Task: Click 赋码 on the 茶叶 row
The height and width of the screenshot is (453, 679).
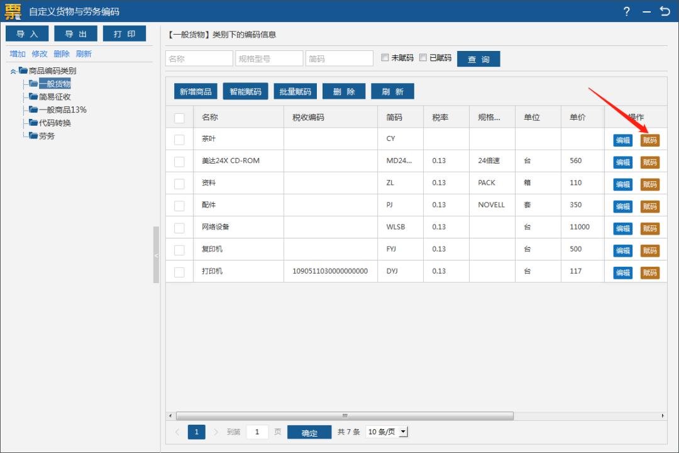Action: pyautogui.click(x=650, y=140)
